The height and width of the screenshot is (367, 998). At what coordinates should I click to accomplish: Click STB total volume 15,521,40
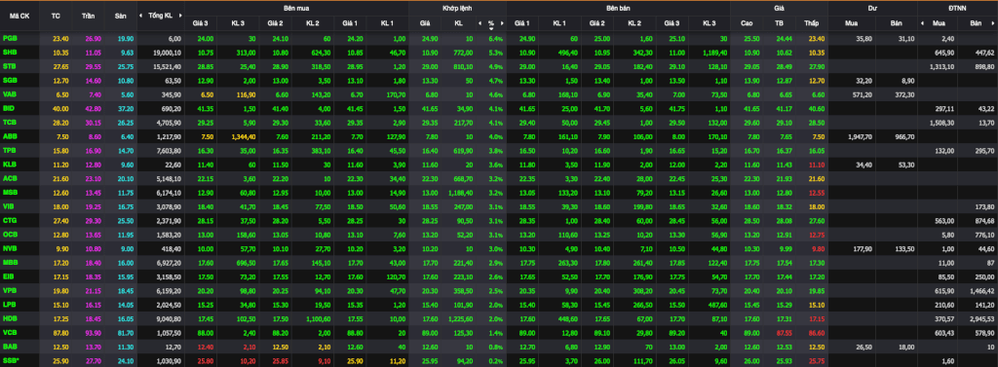pos(169,67)
